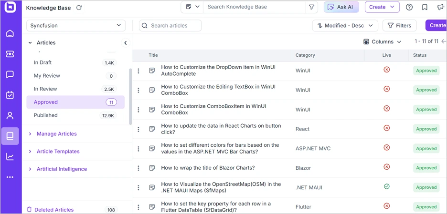Click the Ask AI button
The height and width of the screenshot is (214, 447).
(341, 7)
